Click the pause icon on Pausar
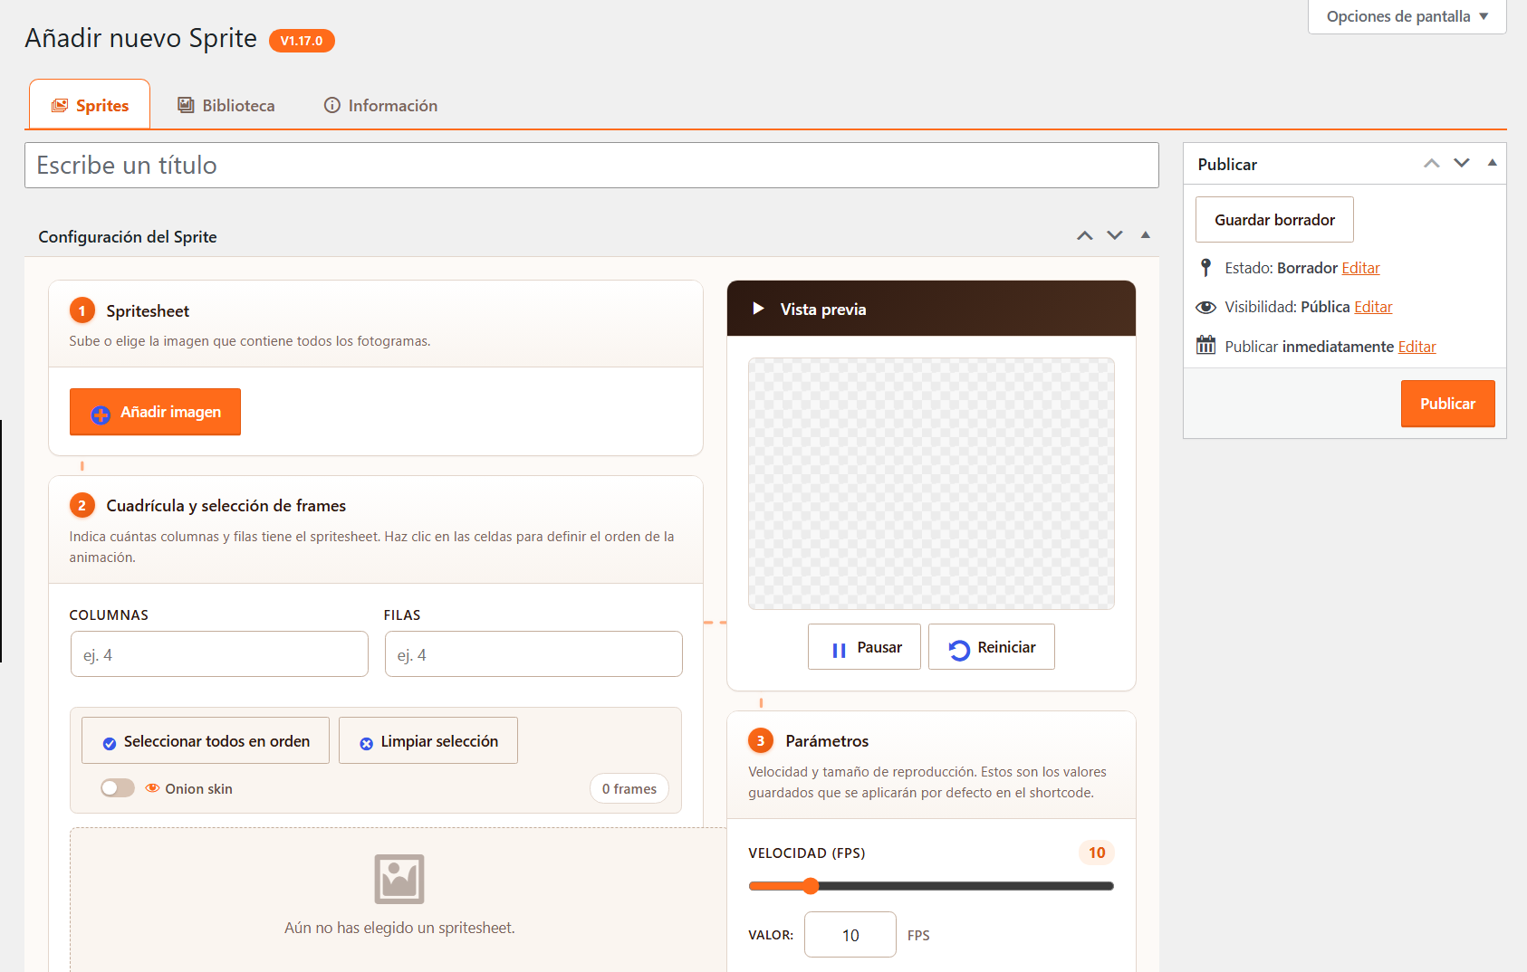1527x972 pixels. pyautogui.click(x=839, y=650)
